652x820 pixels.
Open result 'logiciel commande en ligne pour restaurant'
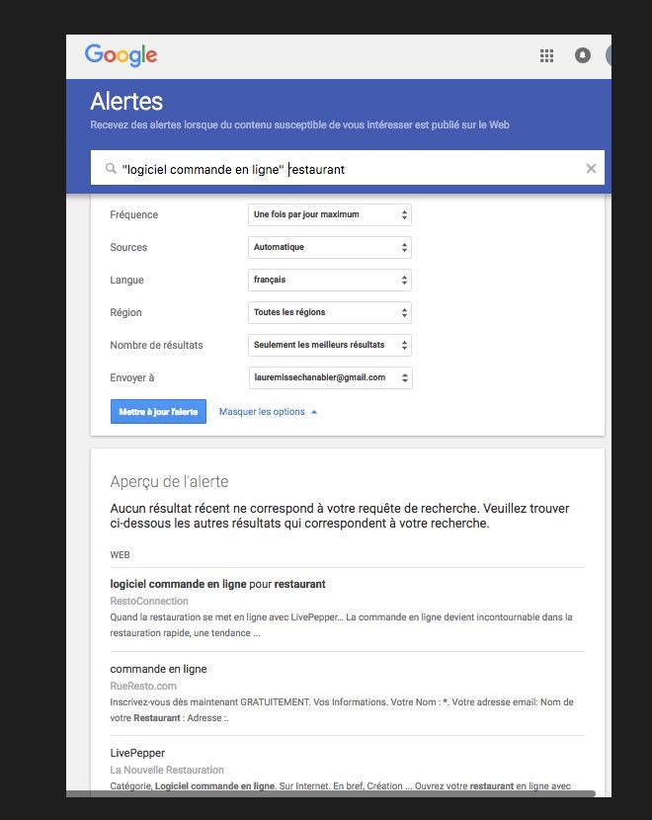(x=217, y=584)
